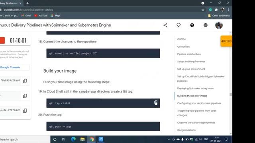
Task: Open new browser tab with plus
Action: tap(27, 3)
